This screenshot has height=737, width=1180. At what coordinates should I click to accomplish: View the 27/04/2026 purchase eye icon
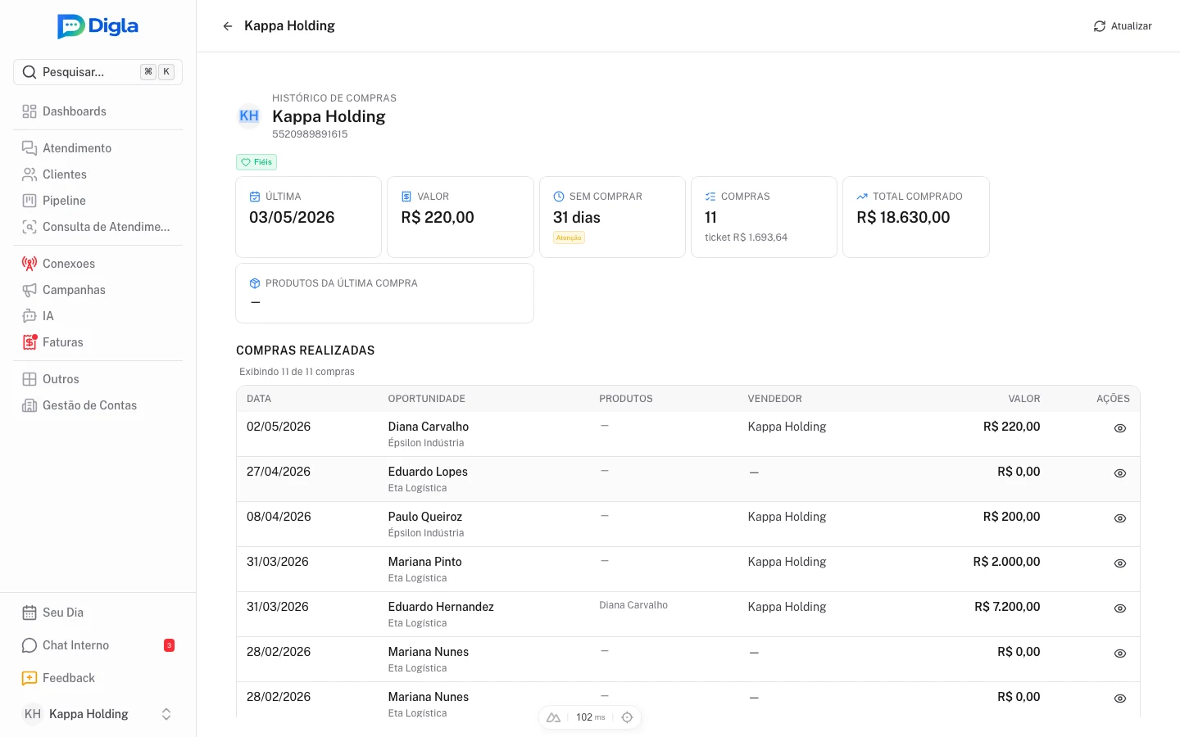click(1120, 473)
